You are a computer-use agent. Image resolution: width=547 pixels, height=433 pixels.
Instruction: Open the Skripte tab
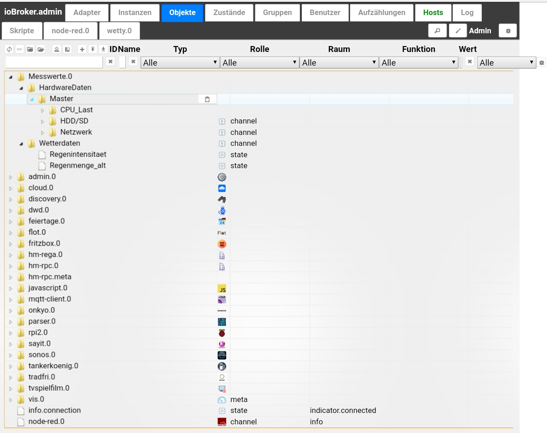[21, 31]
